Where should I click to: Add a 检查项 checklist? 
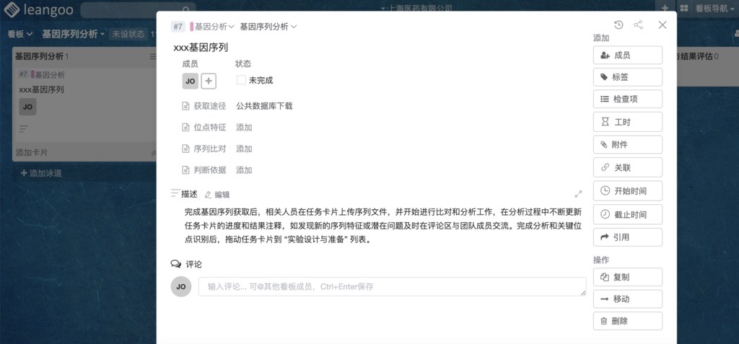tap(627, 100)
